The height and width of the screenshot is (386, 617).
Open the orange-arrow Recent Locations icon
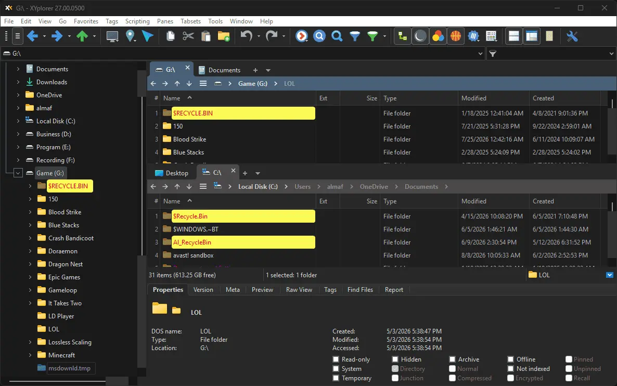(301, 36)
